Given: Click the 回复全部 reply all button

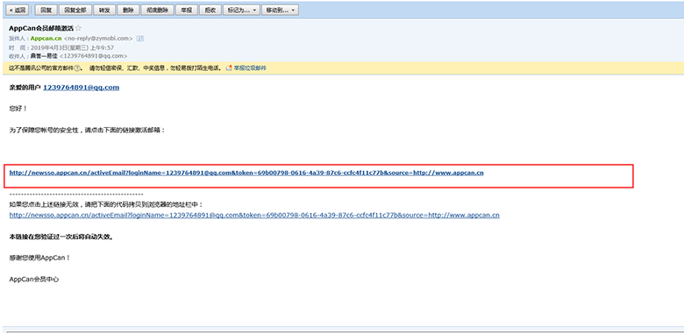Looking at the screenshot, I should click(75, 10).
